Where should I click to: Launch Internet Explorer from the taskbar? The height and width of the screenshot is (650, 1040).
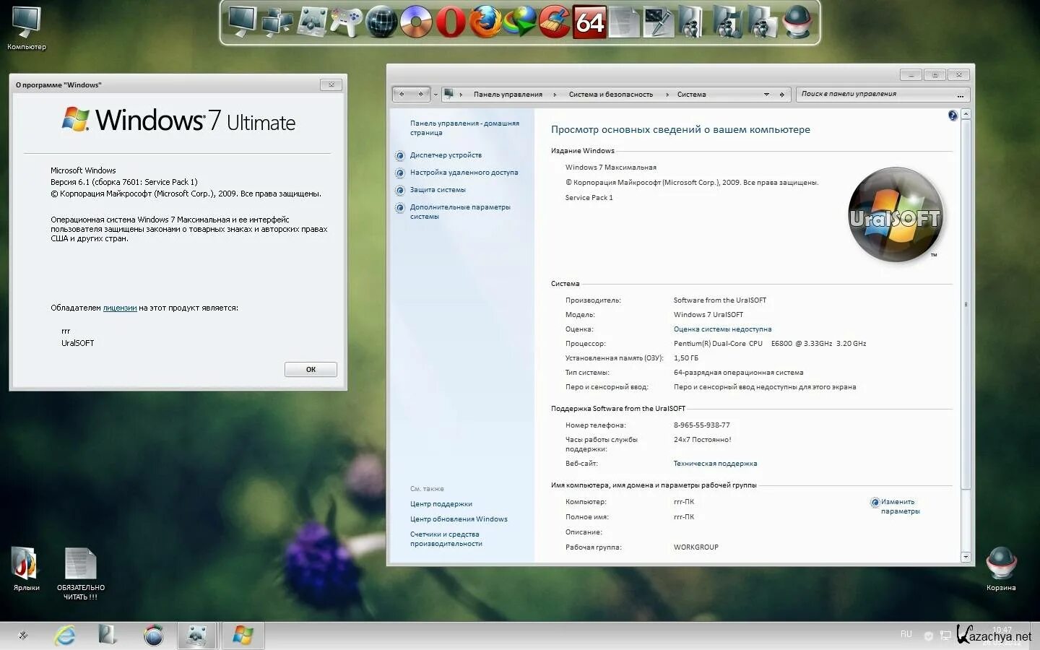(65, 636)
